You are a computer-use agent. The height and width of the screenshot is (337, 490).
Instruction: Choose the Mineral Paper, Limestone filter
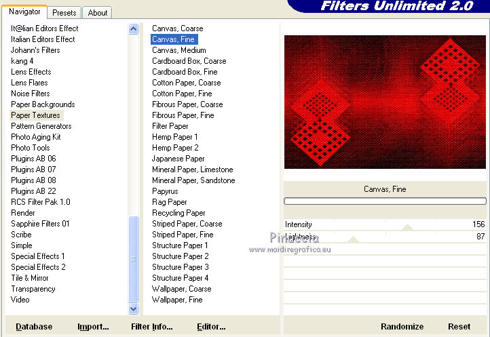coord(193,170)
